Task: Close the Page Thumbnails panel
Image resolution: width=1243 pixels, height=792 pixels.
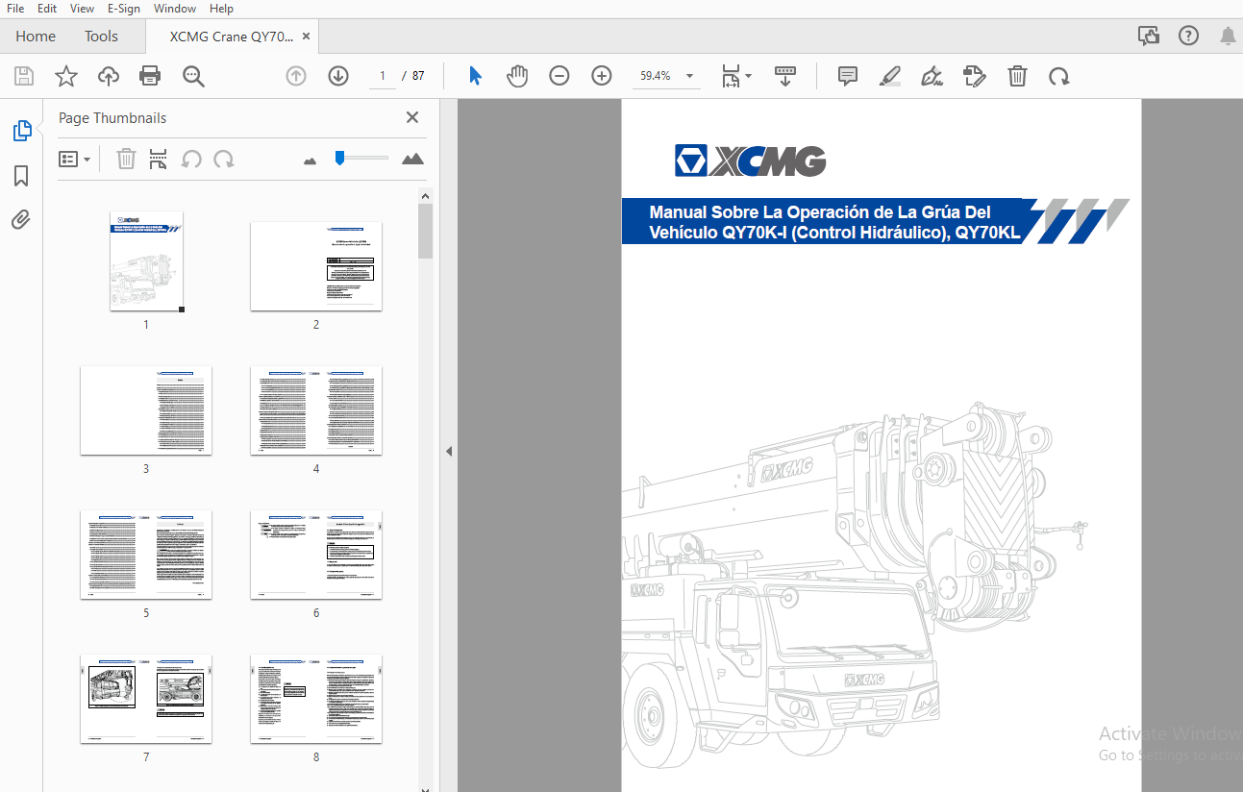Action: click(x=412, y=117)
